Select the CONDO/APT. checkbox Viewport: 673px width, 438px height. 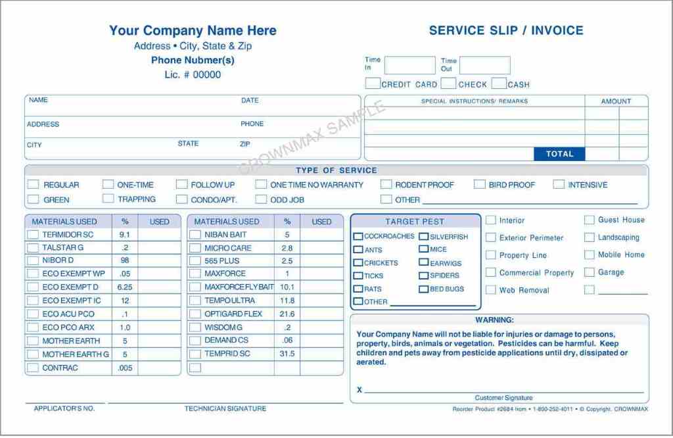(182, 199)
